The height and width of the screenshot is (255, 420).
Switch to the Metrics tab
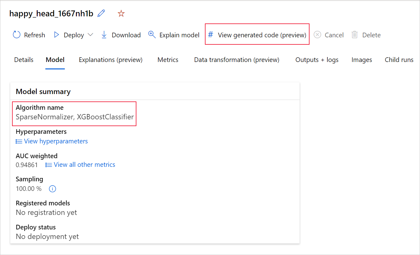(x=168, y=60)
